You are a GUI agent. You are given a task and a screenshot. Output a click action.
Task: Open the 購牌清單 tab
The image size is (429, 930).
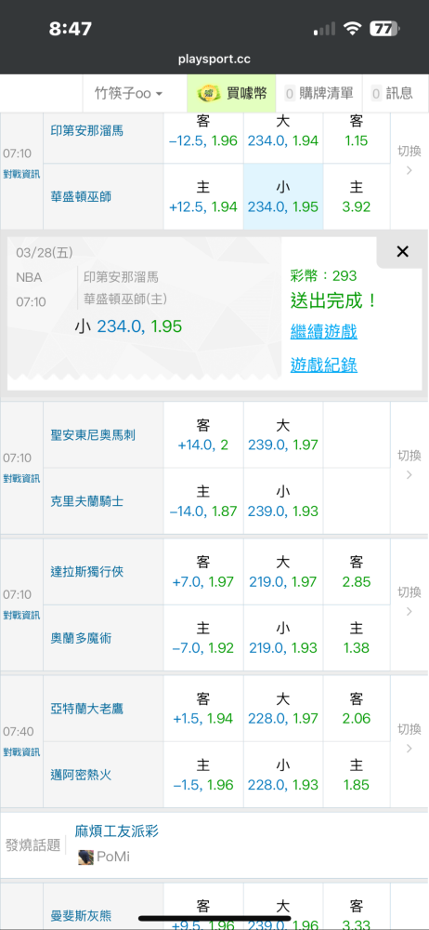point(319,93)
